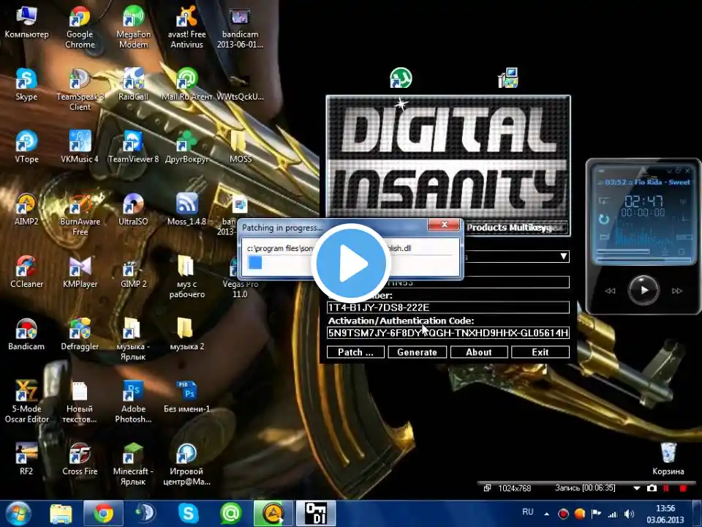Open the Google Chrome desktop shortcut
The width and height of the screenshot is (702, 527).
pos(80,18)
